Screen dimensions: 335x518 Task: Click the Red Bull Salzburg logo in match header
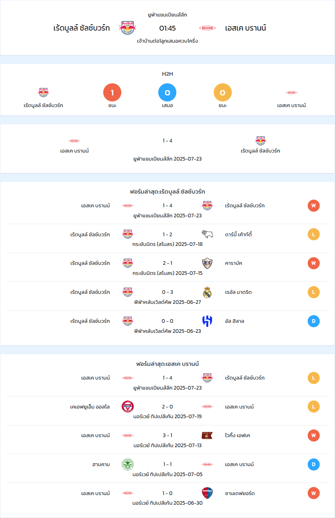[128, 28]
